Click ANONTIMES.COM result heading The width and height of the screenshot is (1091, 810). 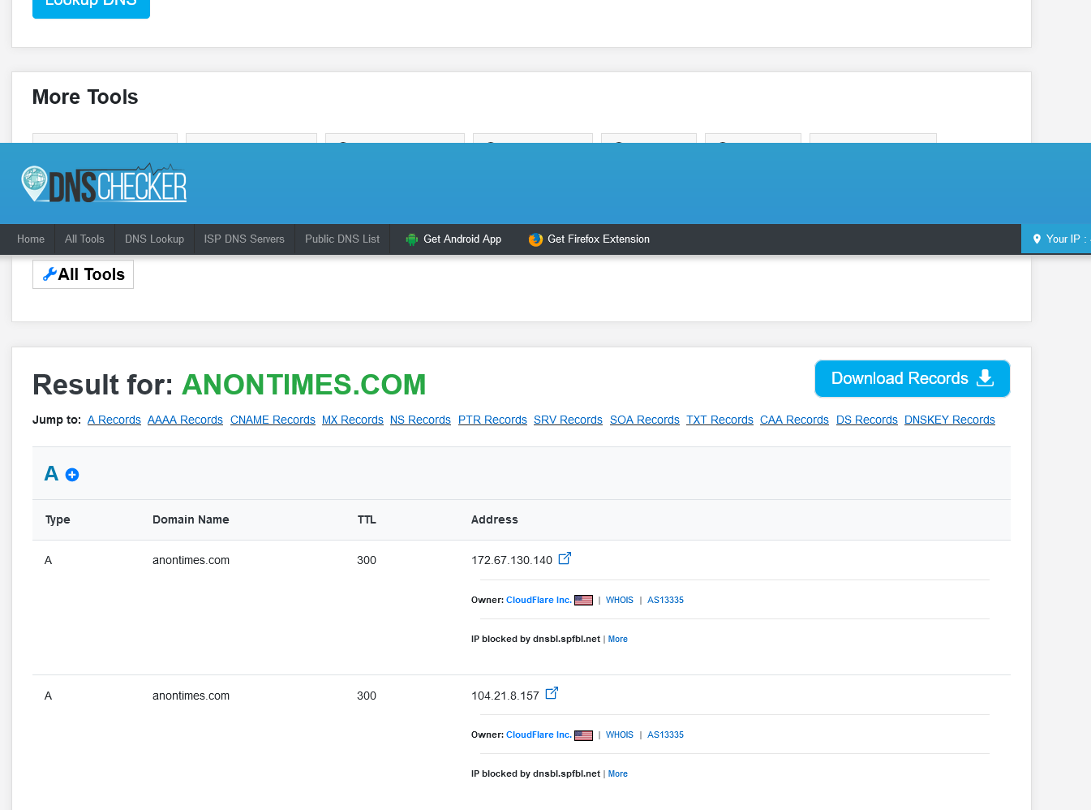(303, 385)
